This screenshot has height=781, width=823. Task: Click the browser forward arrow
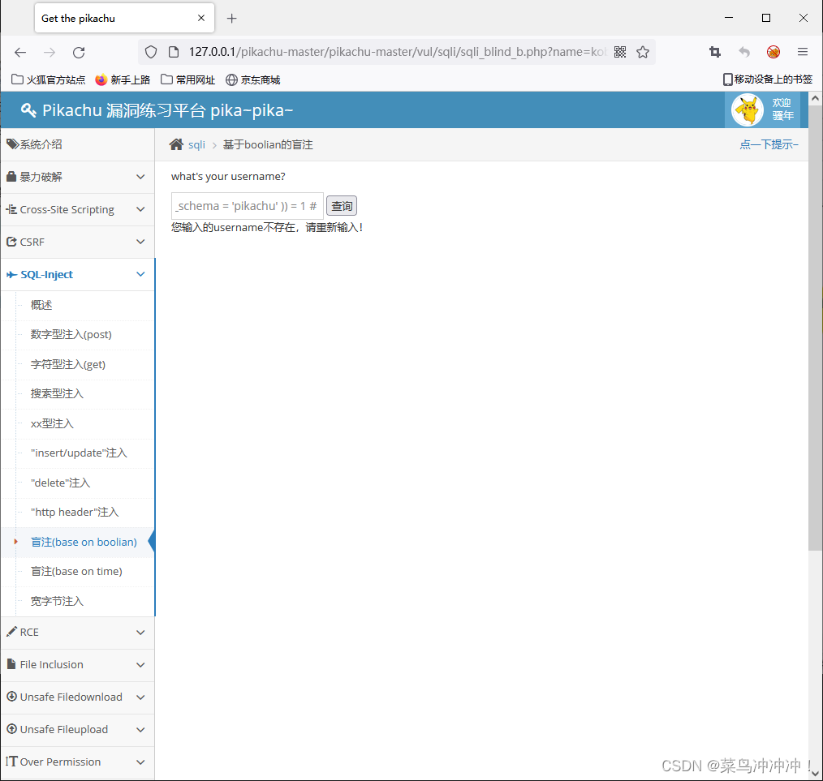50,52
